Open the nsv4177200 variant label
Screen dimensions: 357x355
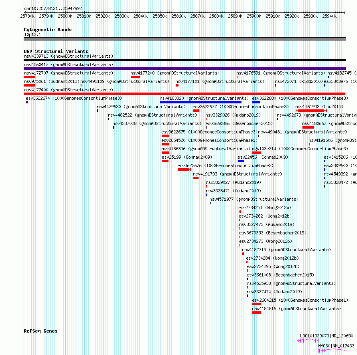175,73
